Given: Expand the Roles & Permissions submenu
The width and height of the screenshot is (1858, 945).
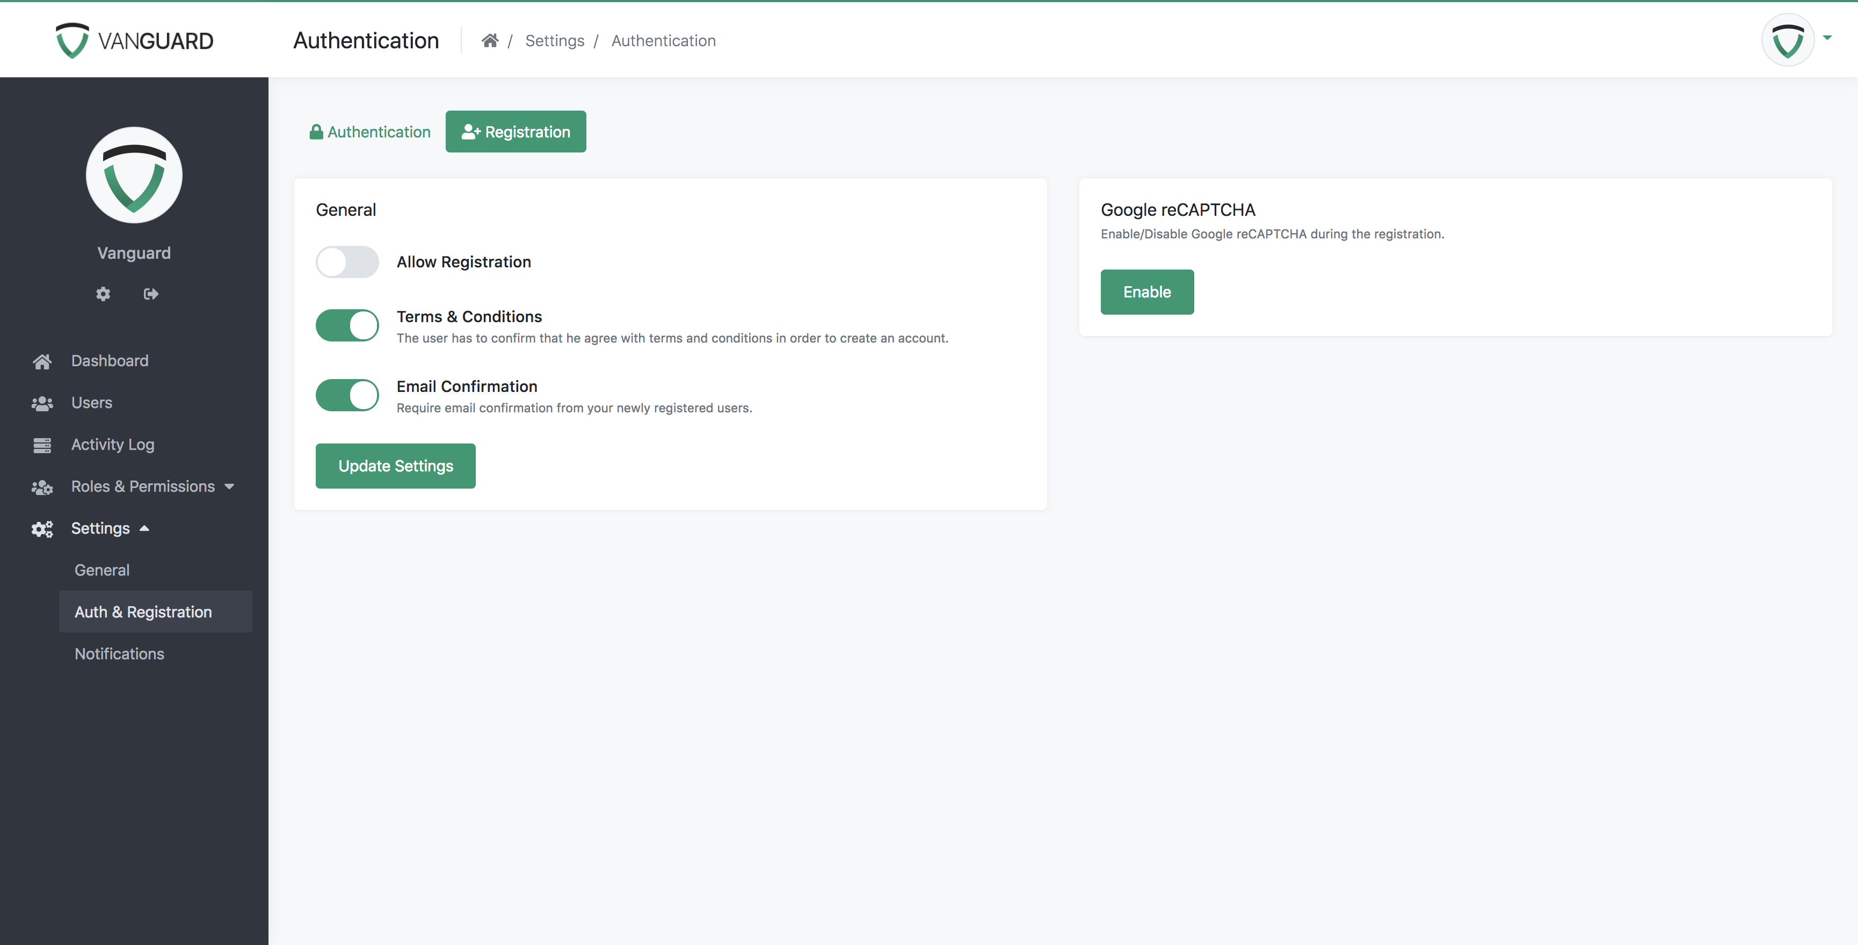Looking at the screenshot, I should click(229, 487).
